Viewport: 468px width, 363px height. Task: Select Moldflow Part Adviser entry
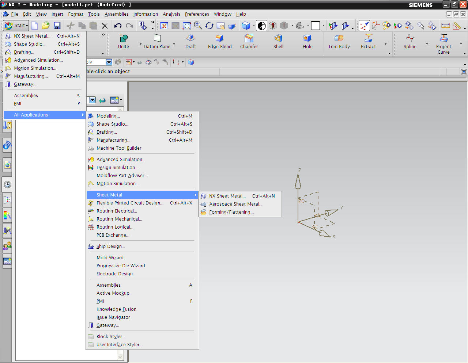142,176
